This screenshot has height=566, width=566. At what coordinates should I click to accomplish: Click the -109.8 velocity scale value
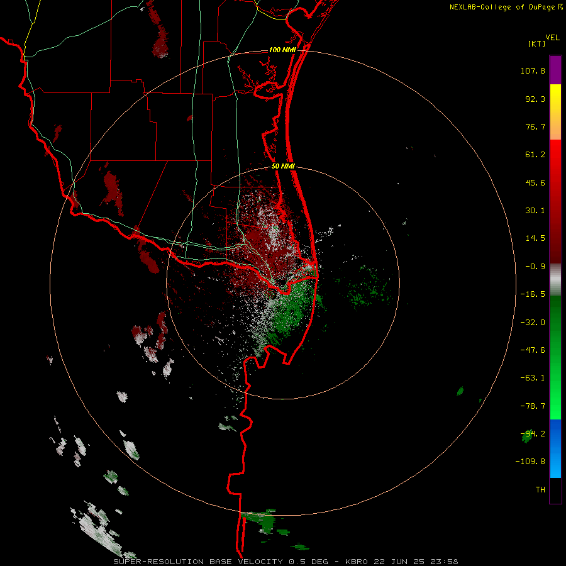coord(530,462)
